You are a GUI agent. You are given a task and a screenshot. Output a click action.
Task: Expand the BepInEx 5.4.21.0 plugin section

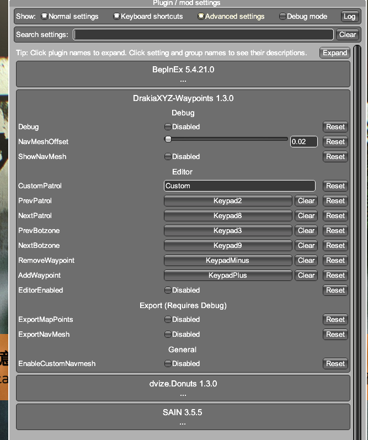(183, 70)
